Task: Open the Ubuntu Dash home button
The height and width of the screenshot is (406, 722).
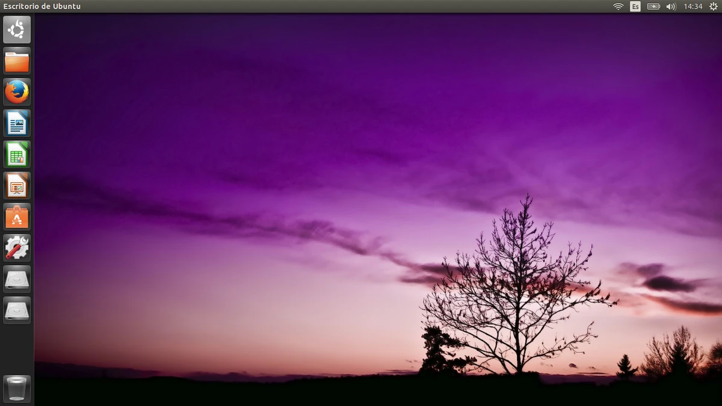Action: pos(17,29)
